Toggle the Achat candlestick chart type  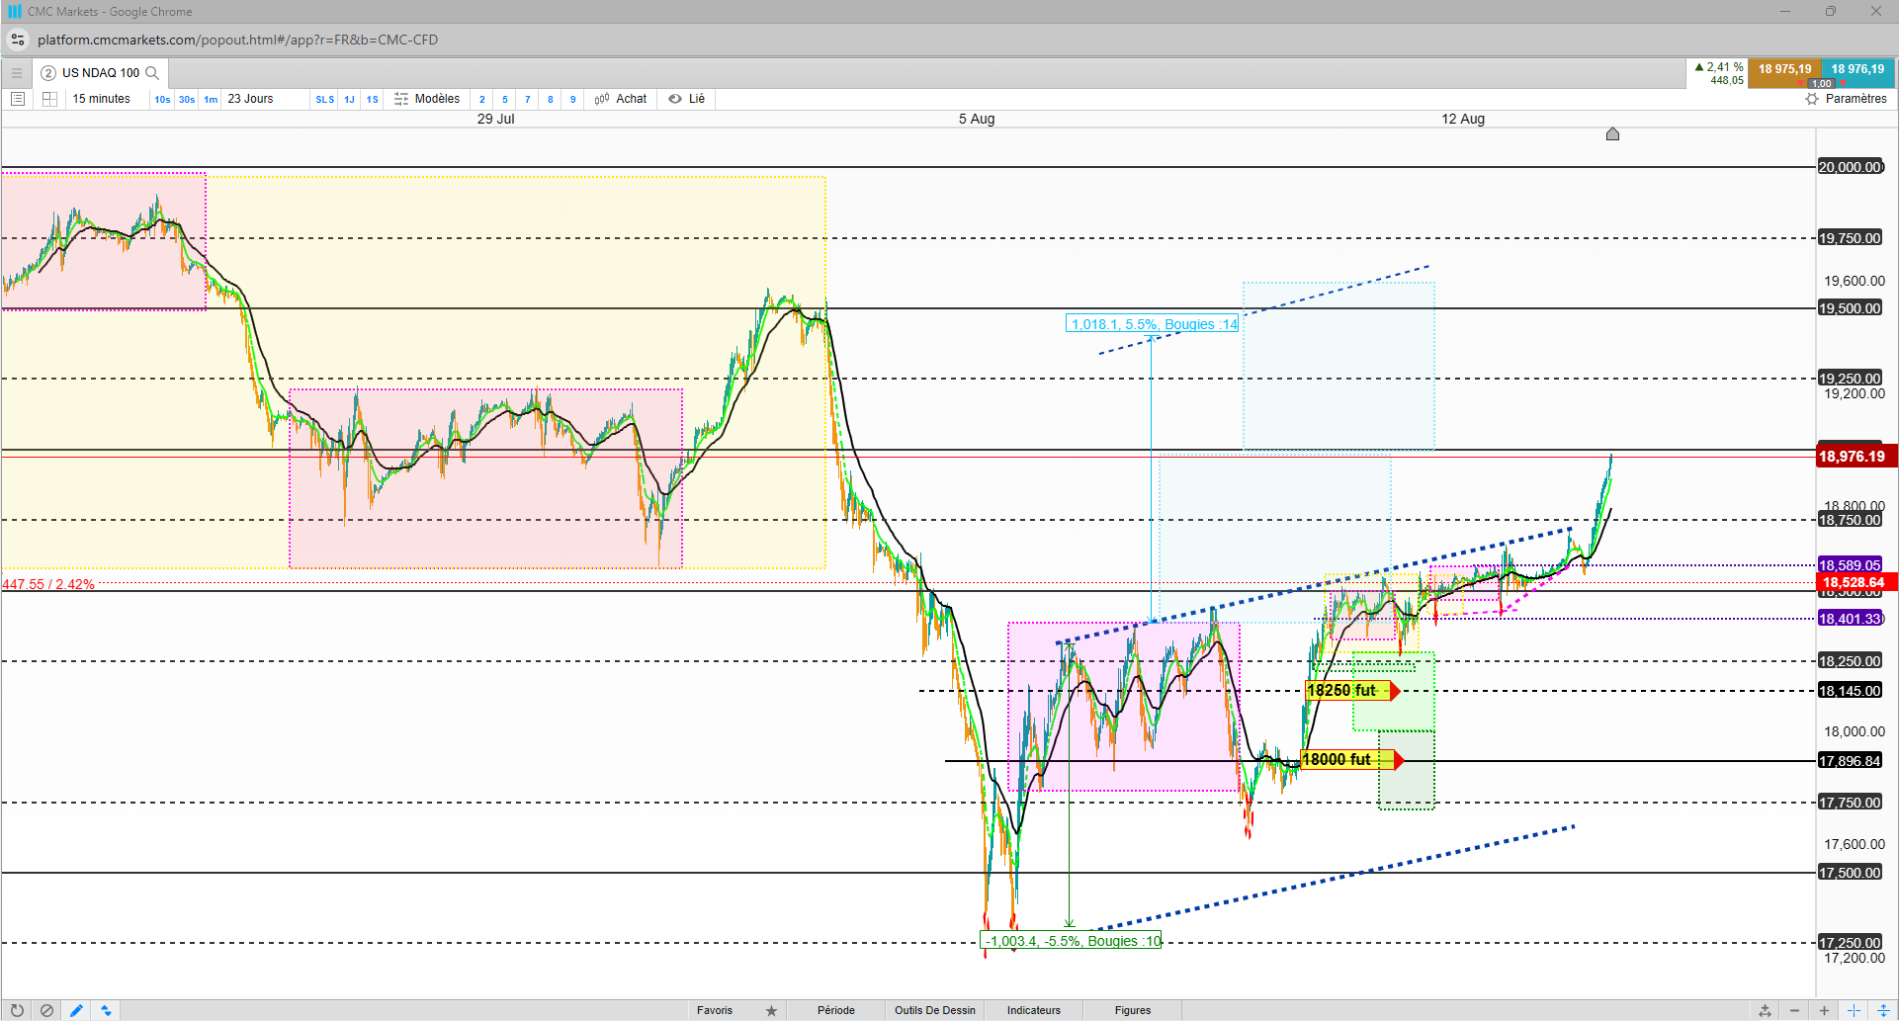[x=621, y=99]
